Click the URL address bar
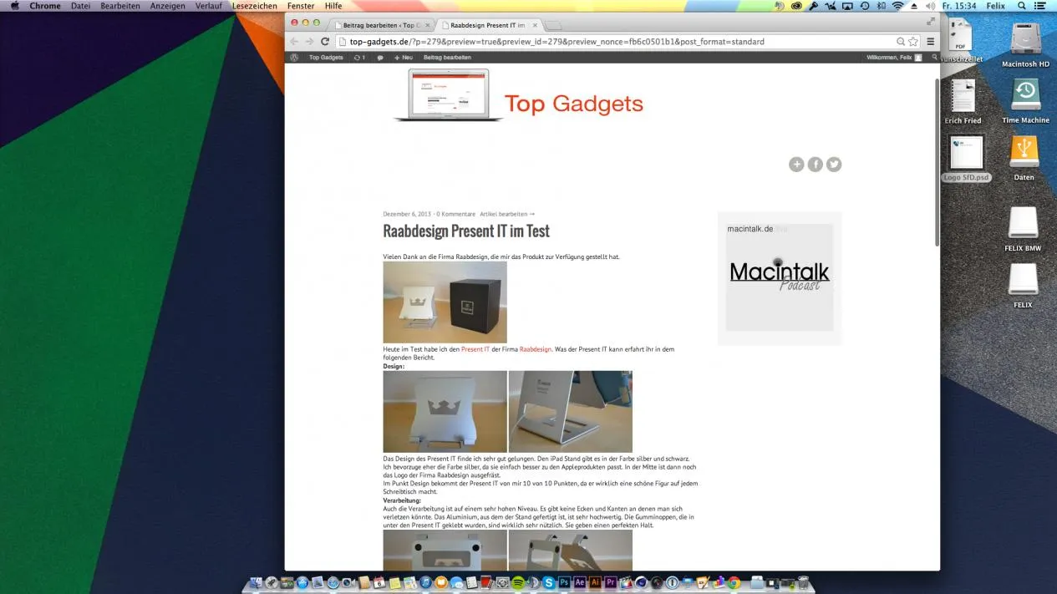Image resolution: width=1057 pixels, height=594 pixels. (x=618, y=41)
